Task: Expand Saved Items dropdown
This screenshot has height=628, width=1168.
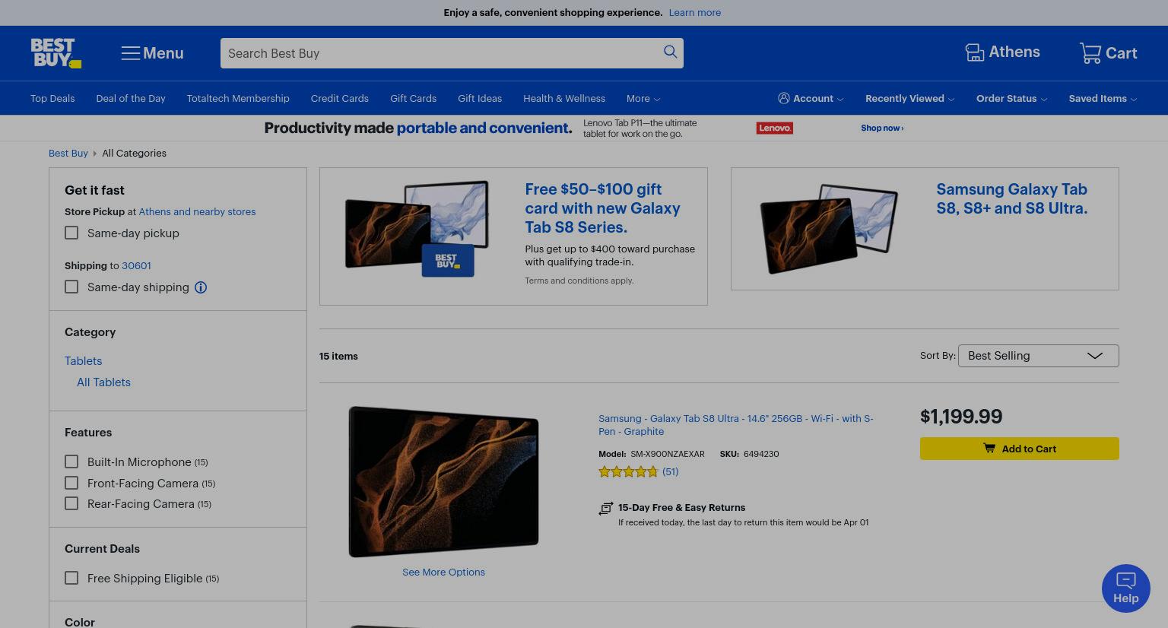Action: tap(1103, 99)
